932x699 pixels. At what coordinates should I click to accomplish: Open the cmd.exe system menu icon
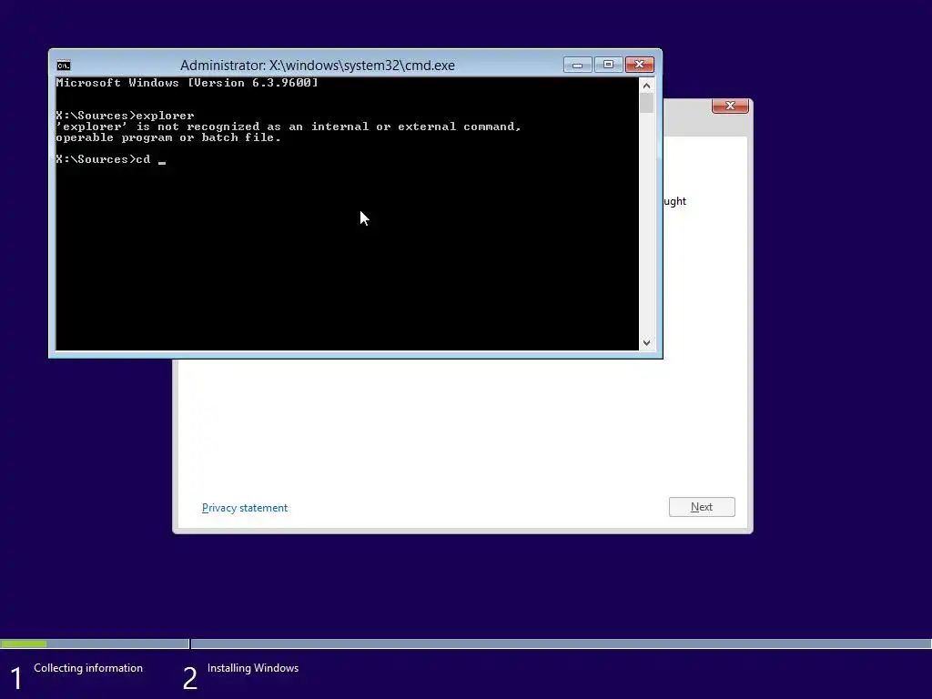[64, 66]
